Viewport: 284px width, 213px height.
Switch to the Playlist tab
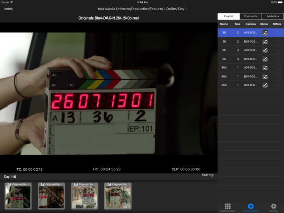point(228,16)
